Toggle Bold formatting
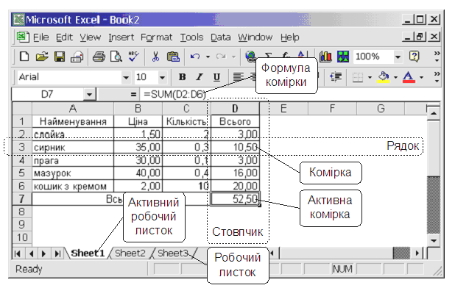The height and width of the screenshot is (288, 455). coord(183,77)
